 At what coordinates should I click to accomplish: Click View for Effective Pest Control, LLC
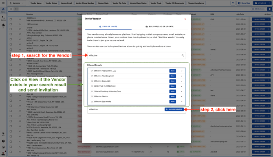pos(172,71)
